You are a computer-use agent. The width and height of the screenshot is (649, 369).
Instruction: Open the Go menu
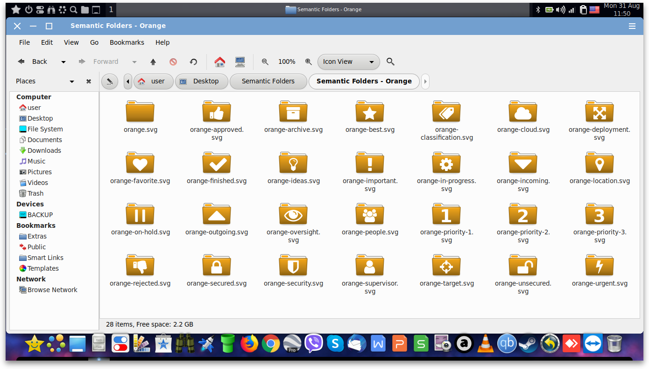point(94,42)
